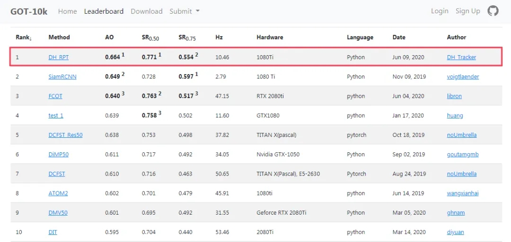Visit author goutamgmb profile
Viewport: 511px width, 242px height.
pyautogui.click(x=462, y=154)
